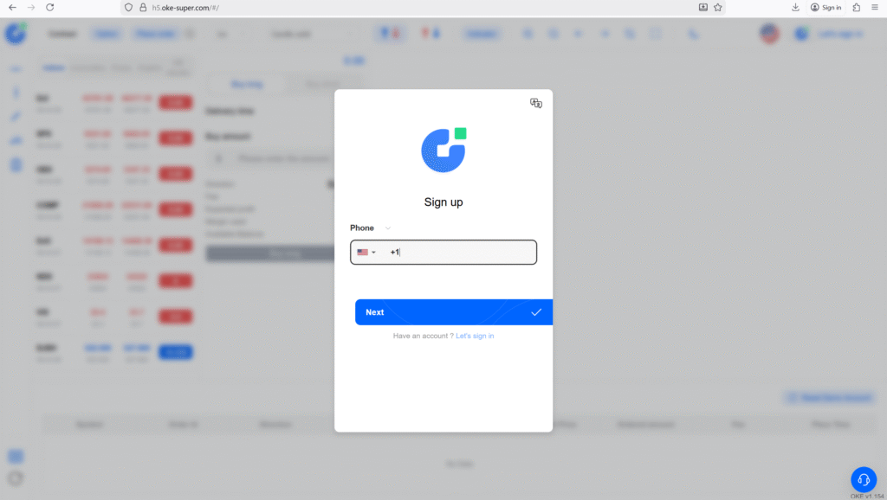Click the address bar icon left of the star

(703, 7)
